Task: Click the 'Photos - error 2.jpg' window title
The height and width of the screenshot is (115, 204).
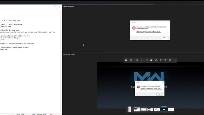Action: 69,6
